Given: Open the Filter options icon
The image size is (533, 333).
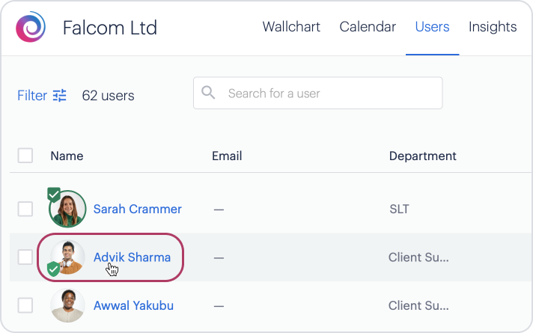Looking at the screenshot, I should pos(60,95).
